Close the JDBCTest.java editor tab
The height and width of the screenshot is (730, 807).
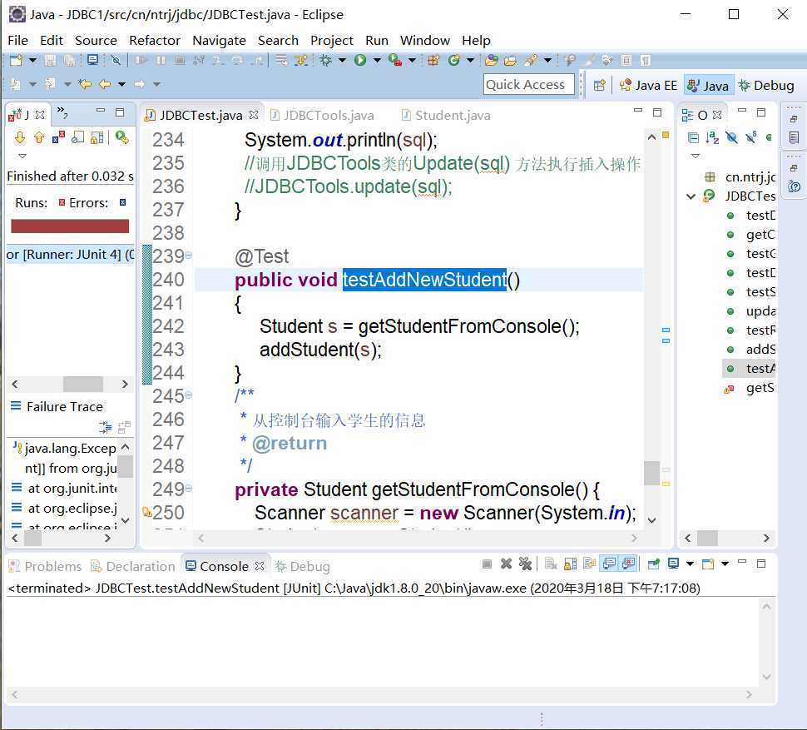click(x=254, y=115)
